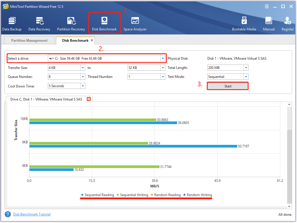Toggle Random Writing legend entry

click(x=198, y=195)
